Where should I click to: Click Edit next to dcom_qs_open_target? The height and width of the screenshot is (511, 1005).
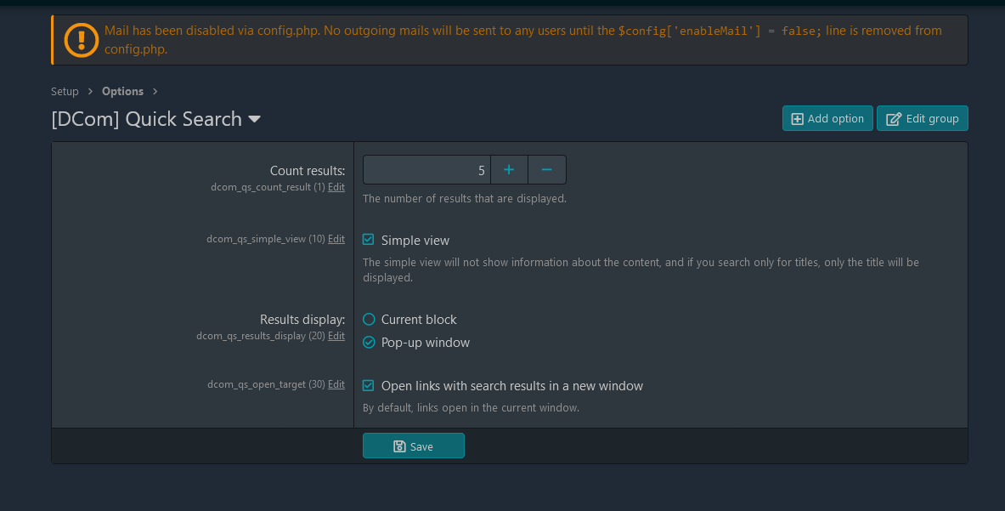click(336, 384)
